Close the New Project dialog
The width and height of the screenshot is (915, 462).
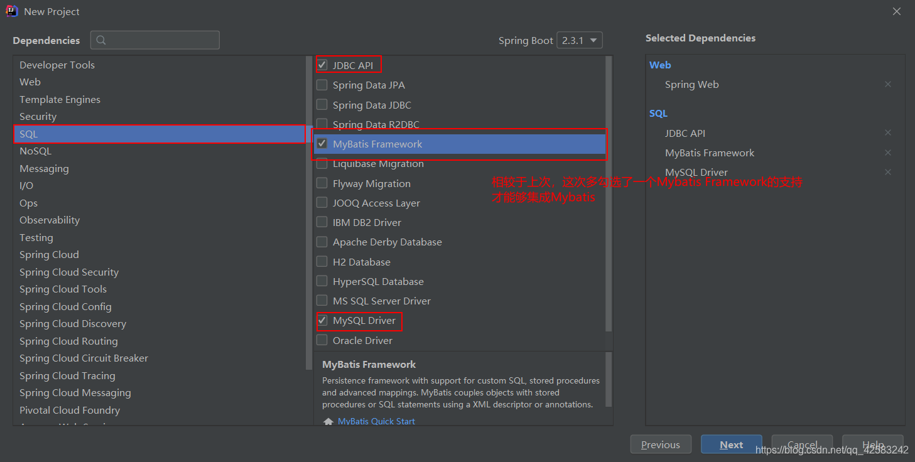897,11
